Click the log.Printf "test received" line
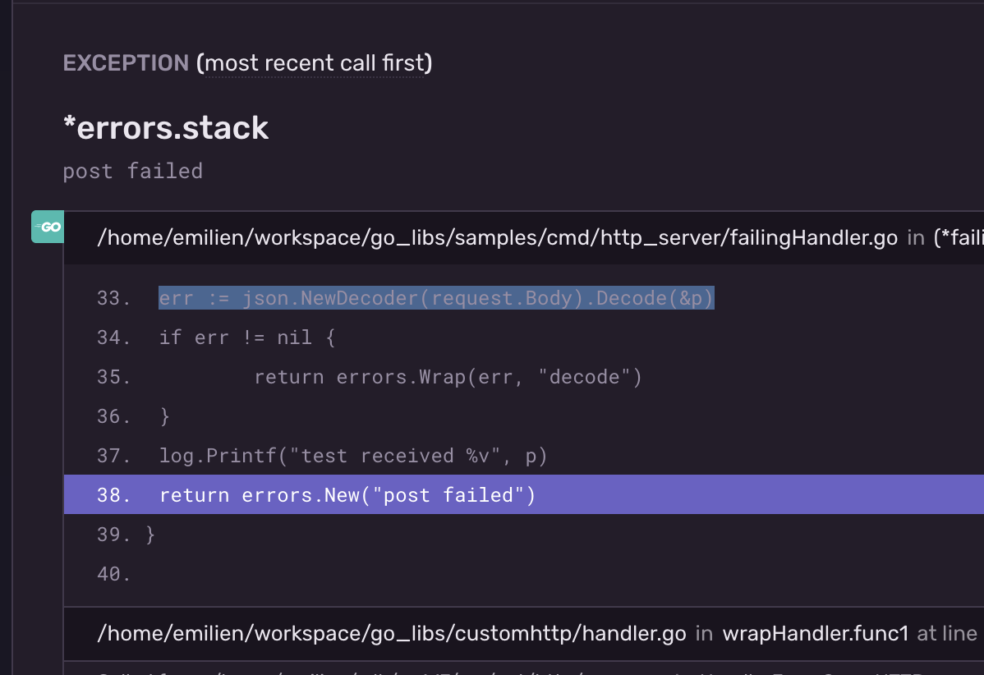This screenshot has width=984, height=675. coord(353,456)
